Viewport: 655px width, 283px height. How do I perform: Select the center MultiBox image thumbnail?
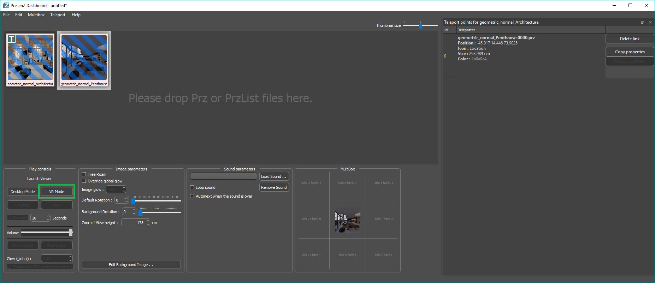(x=348, y=221)
